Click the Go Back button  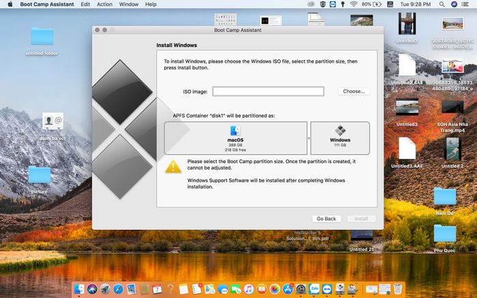[326, 218]
